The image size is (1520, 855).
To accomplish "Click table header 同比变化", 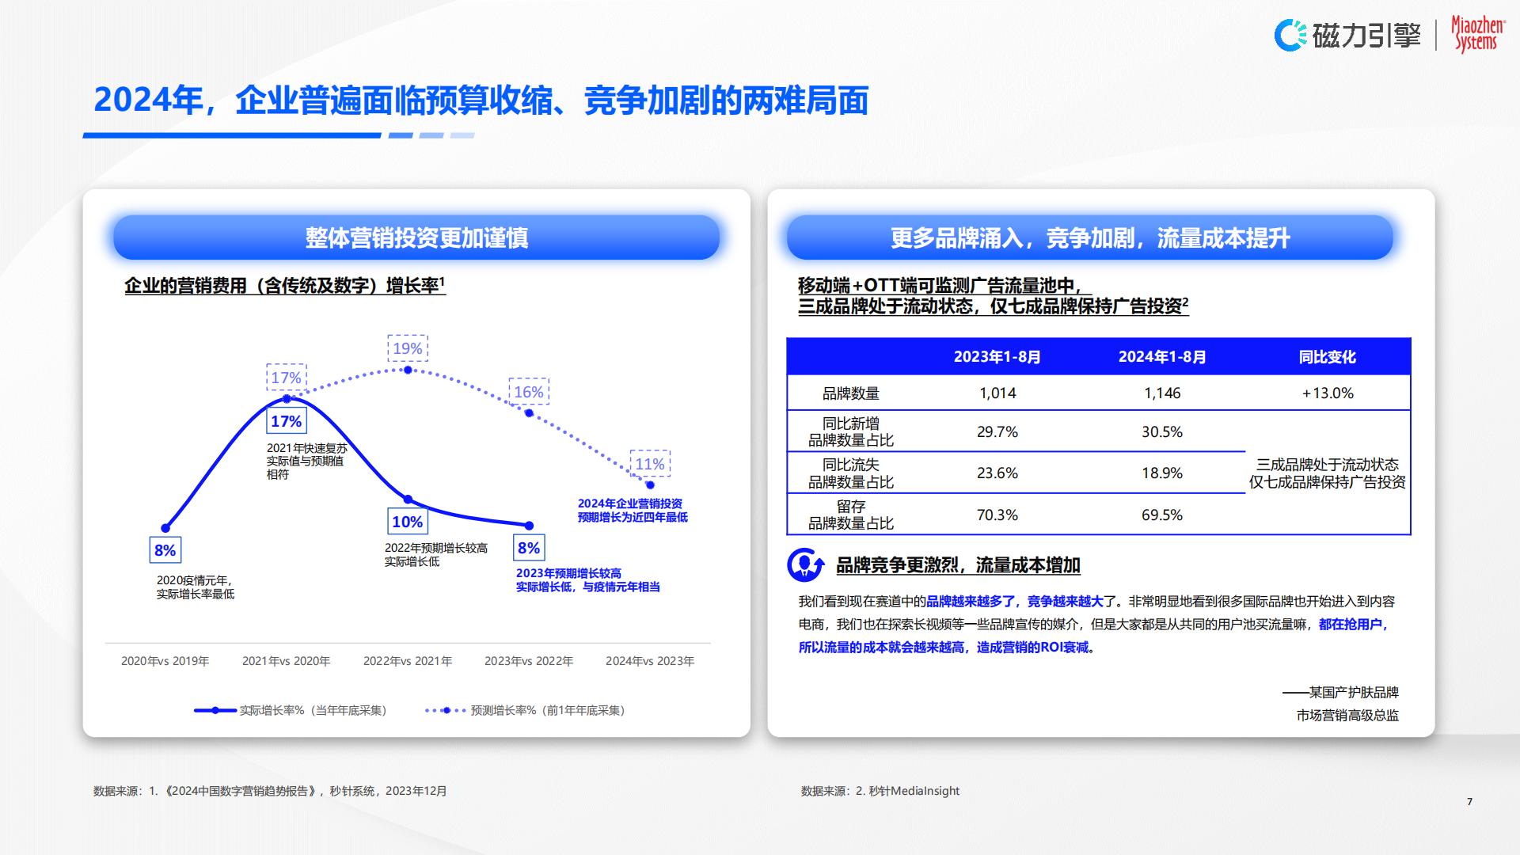I will [1328, 357].
